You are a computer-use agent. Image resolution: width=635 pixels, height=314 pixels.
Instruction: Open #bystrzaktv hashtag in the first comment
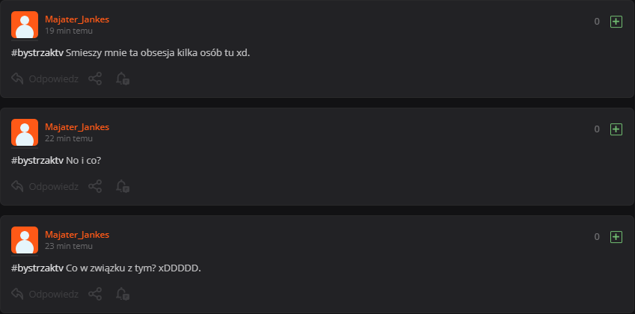tap(37, 53)
